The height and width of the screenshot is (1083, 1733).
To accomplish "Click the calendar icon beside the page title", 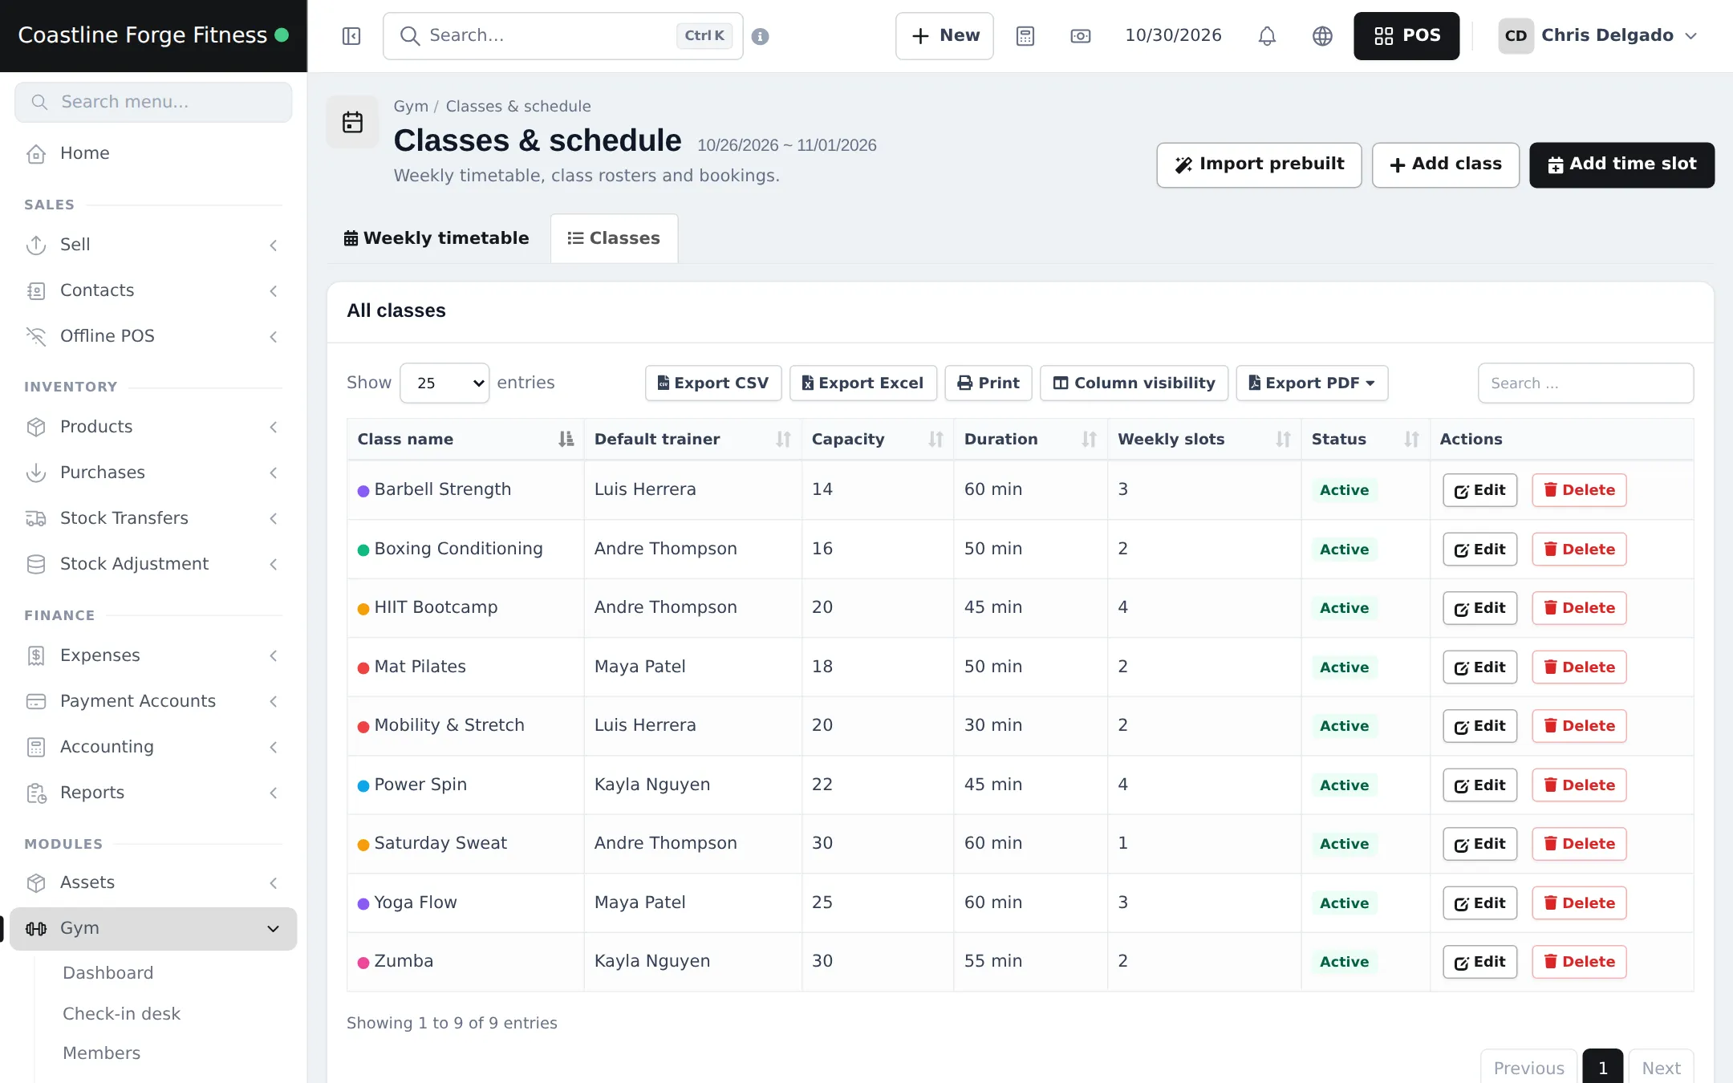I will 352,122.
